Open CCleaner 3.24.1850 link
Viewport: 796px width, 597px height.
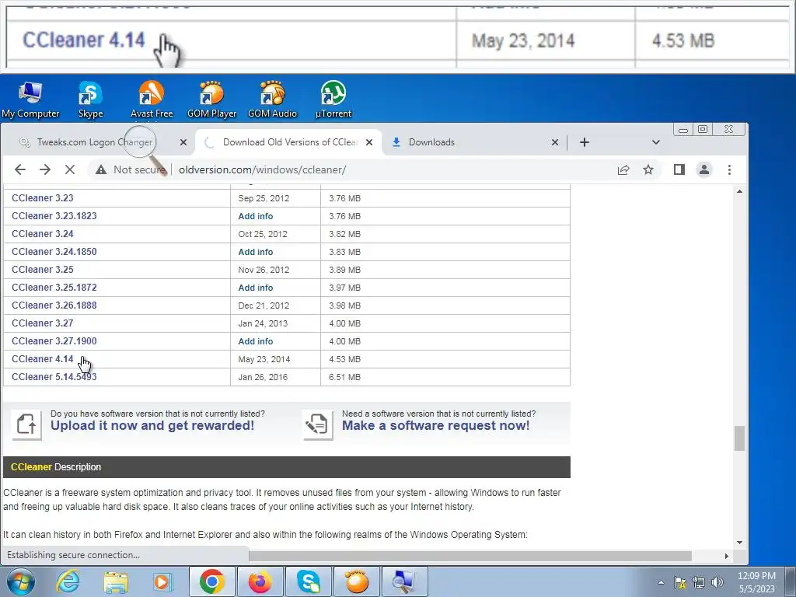click(x=54, y=251)
